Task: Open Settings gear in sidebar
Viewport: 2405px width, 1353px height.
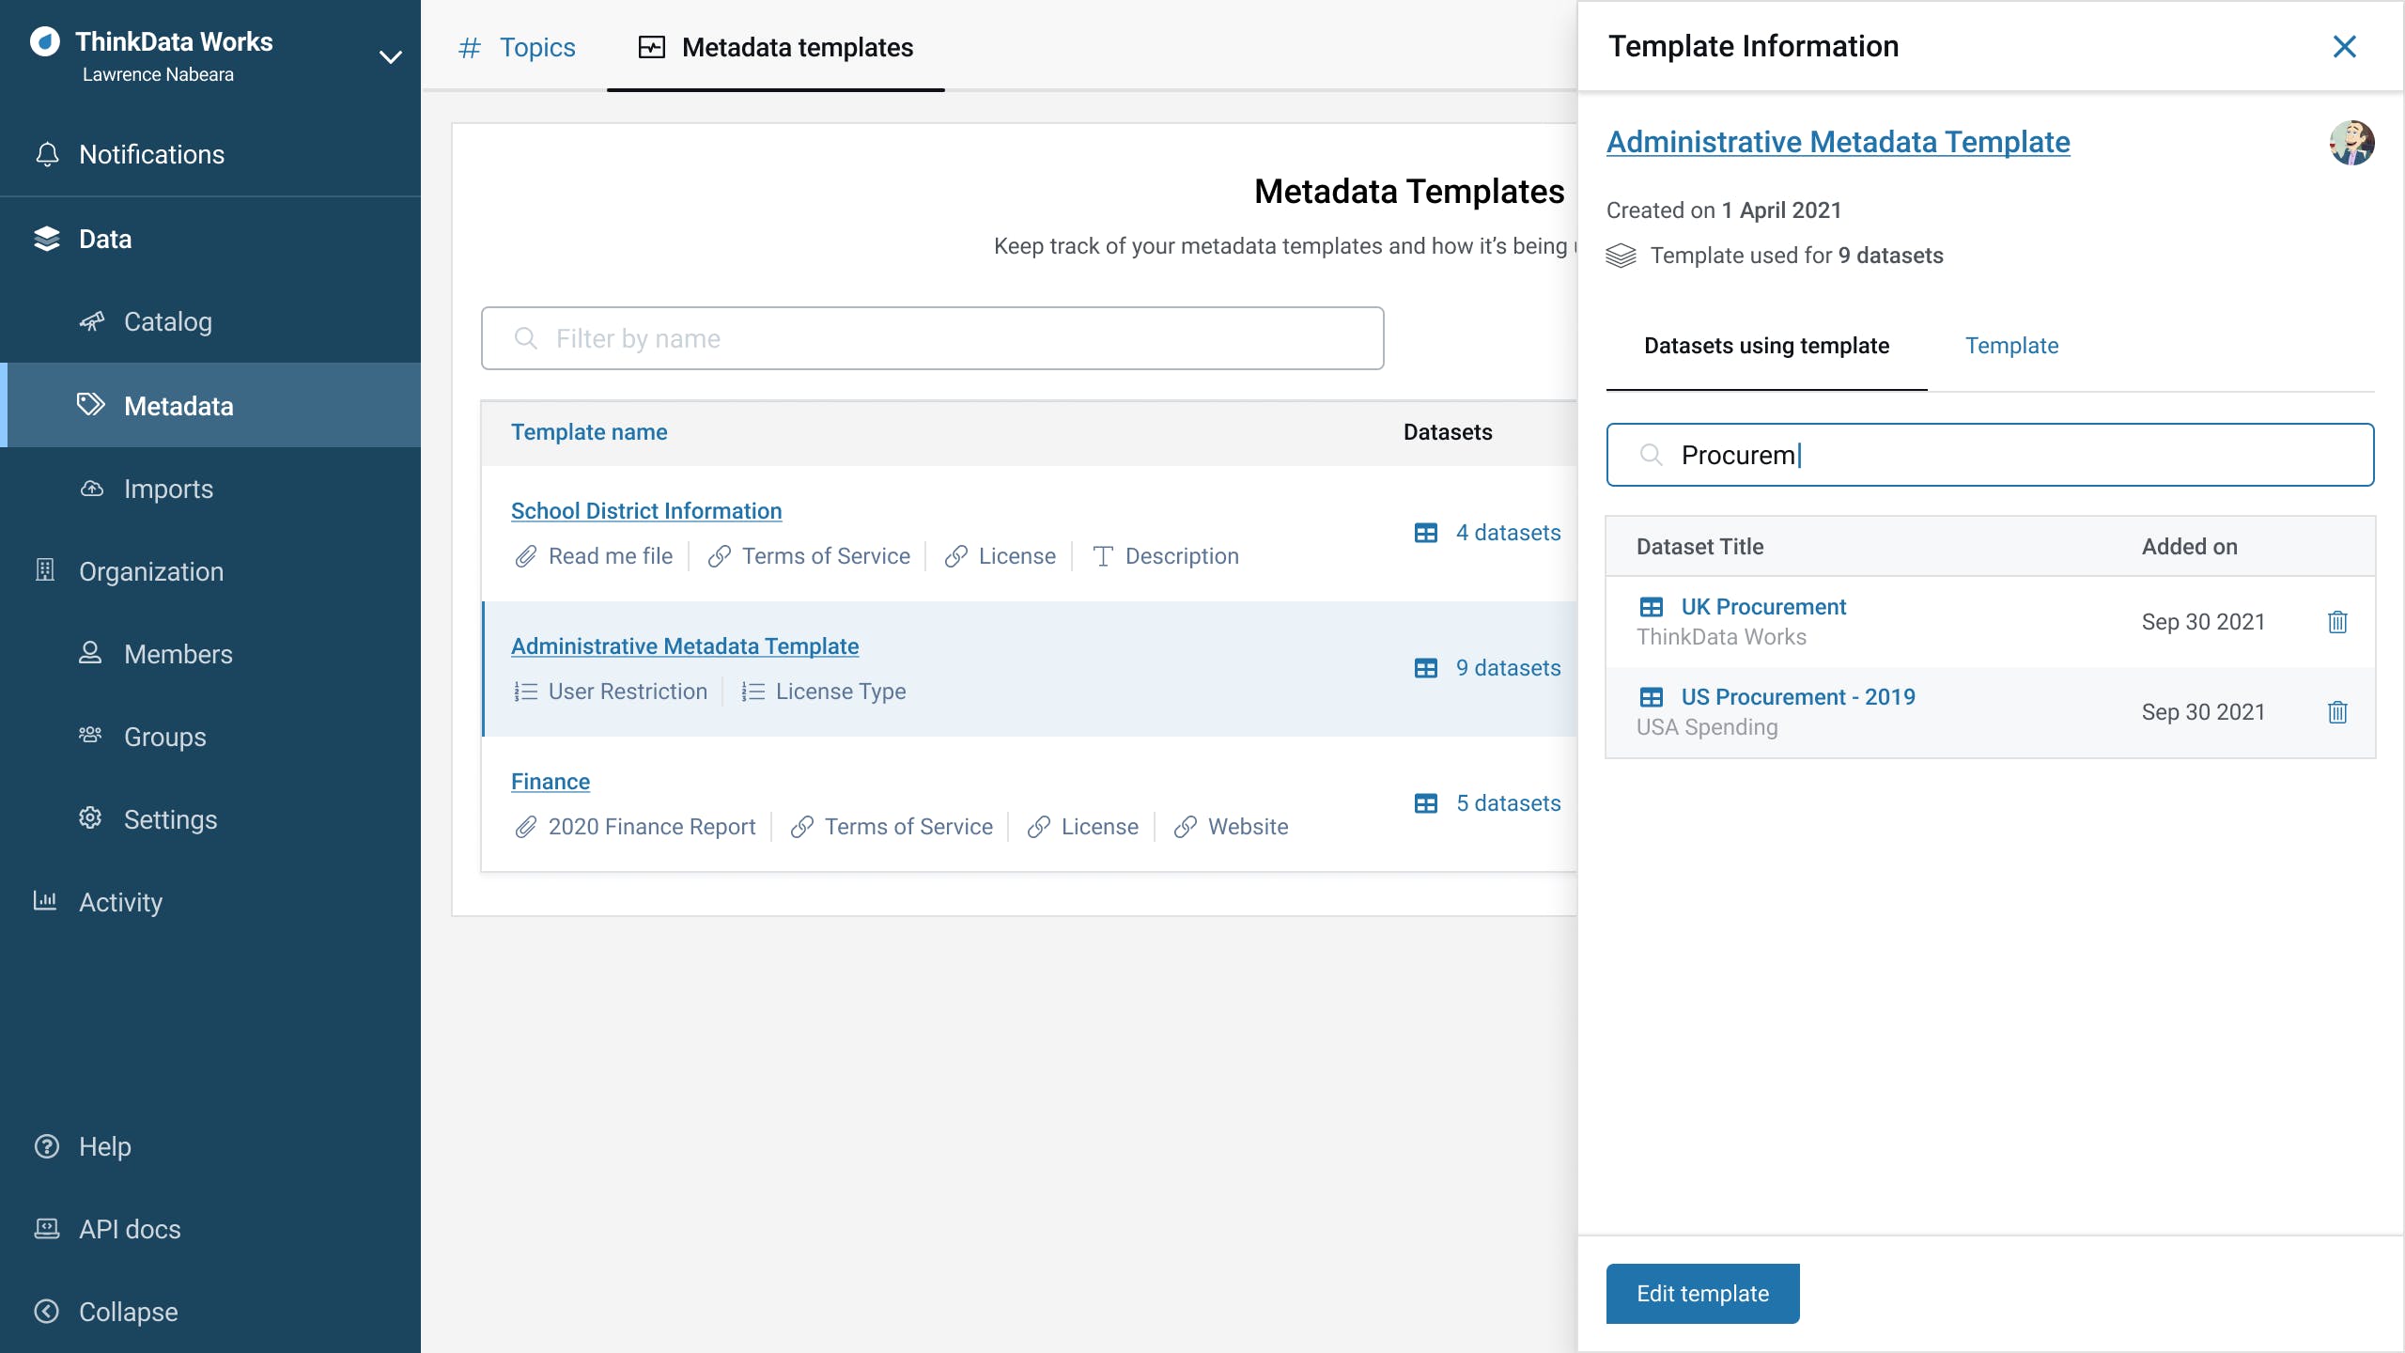Action: (169, 819)
